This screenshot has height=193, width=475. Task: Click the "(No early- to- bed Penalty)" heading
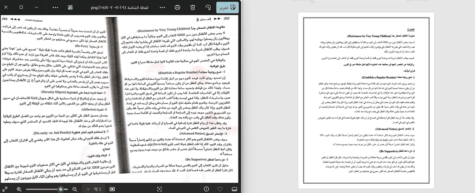tap(52, 132)
